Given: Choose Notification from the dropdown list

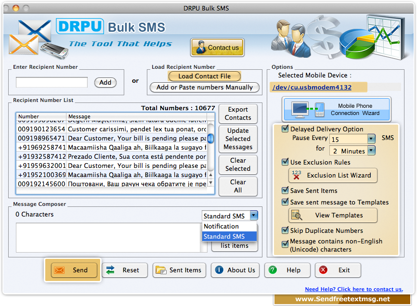Looking at the screenshot, I should pyautogui.click(x=229, y=226).
